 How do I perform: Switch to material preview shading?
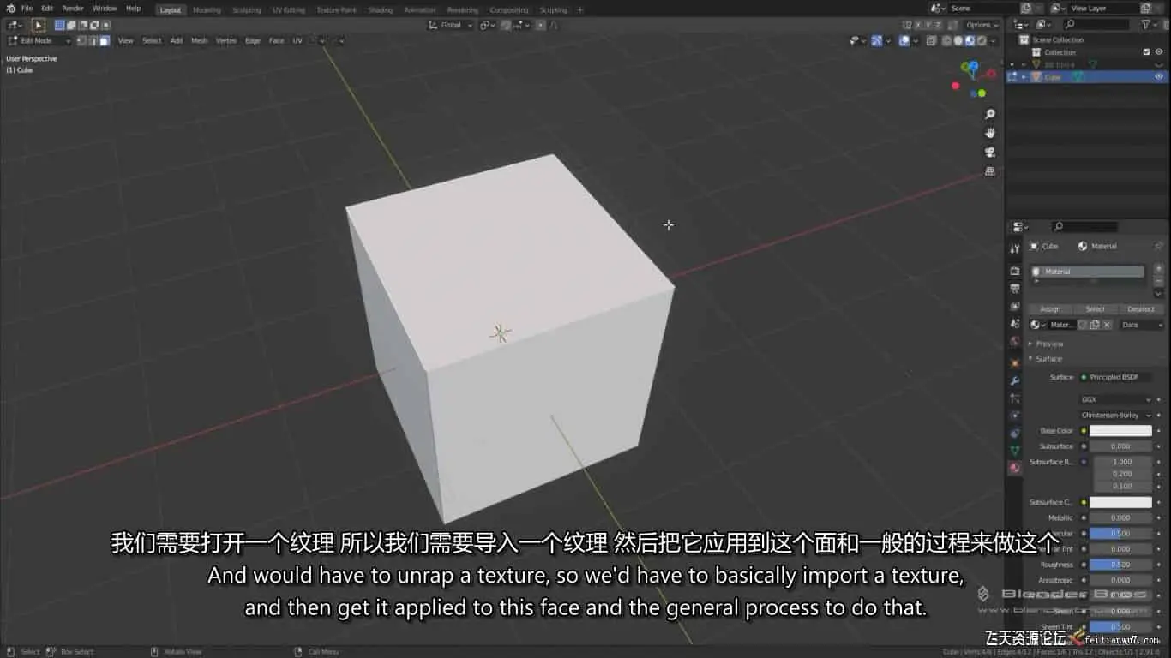970,40
